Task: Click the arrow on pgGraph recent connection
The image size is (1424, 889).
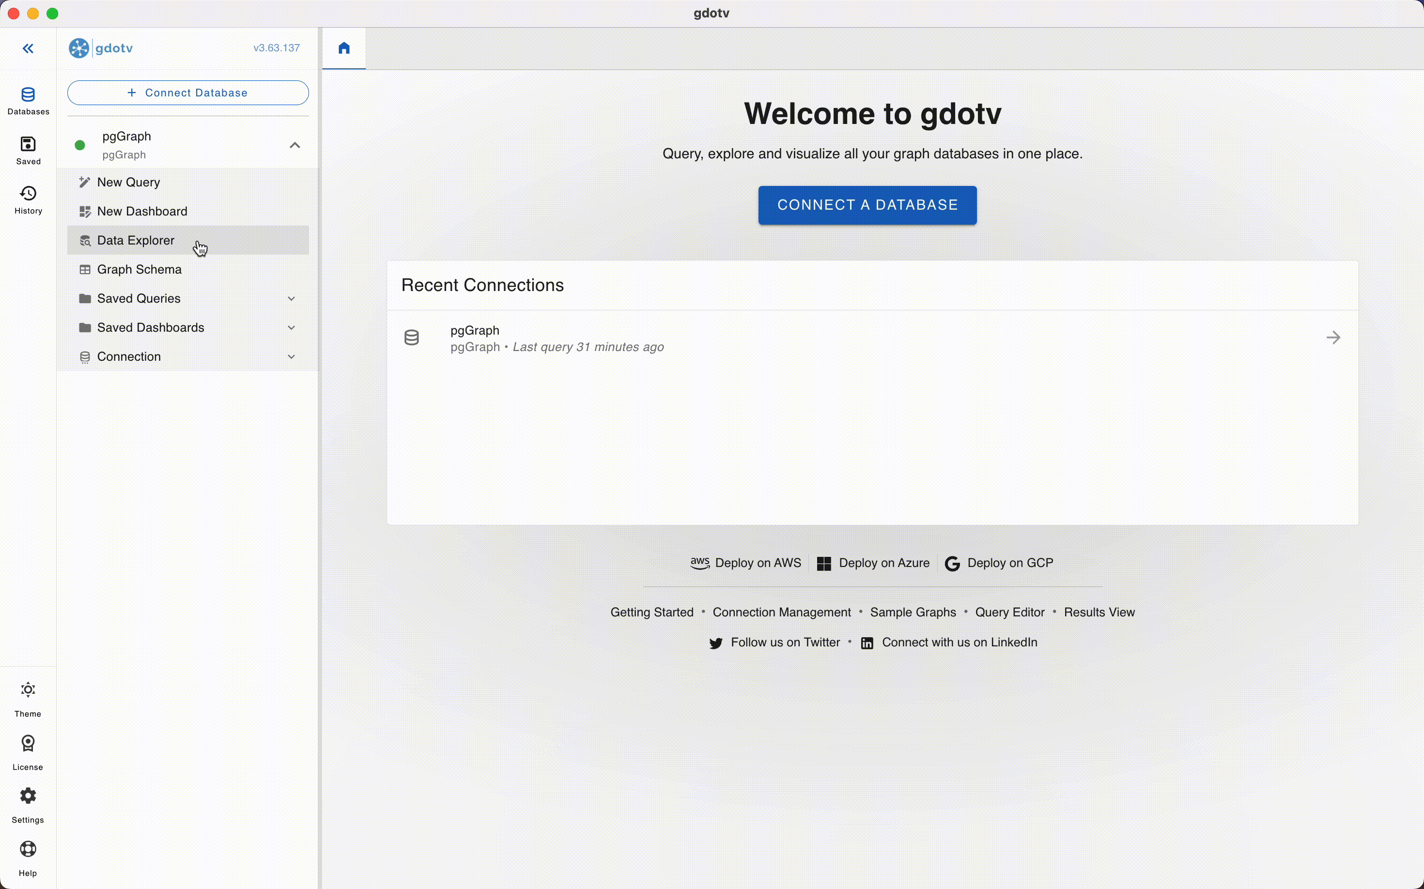Action: point(1334,338)
